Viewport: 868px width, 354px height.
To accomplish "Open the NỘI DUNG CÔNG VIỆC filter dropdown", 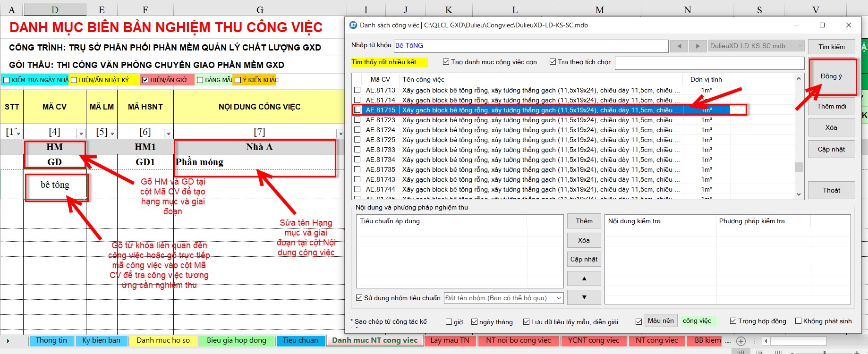I will (x=340, y=134).
